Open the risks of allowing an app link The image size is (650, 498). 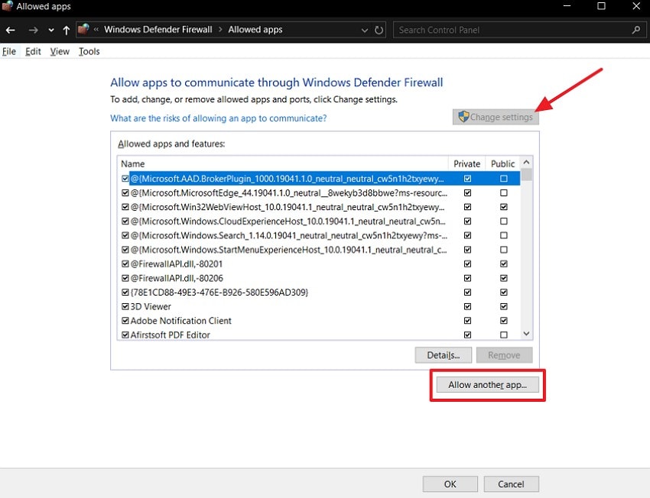(x=219, y=118)
